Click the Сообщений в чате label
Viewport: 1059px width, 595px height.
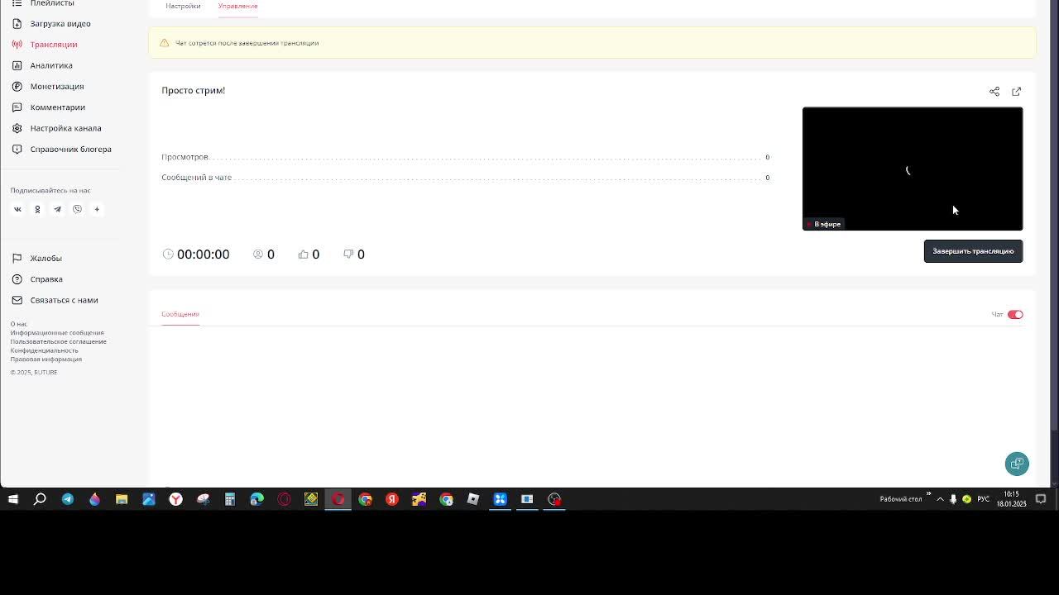point(196,178)
